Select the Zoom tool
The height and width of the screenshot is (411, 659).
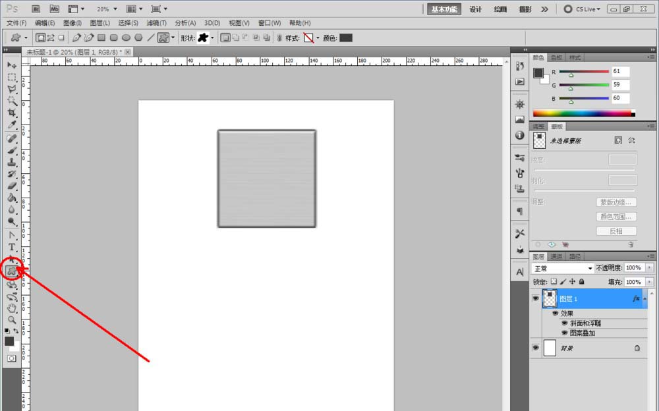(12, 320)
